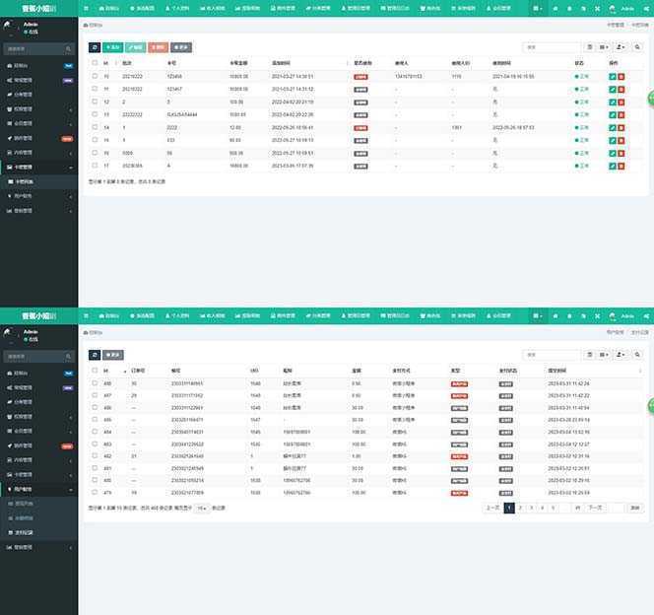Click green Add button above top table
This screenshot has width=654, height=615.
point(112,47)
